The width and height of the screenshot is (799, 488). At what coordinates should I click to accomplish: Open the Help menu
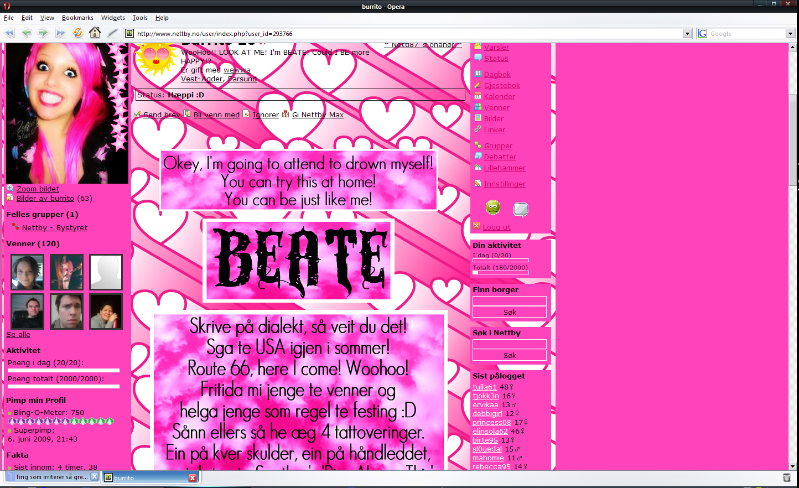point(162,18)
